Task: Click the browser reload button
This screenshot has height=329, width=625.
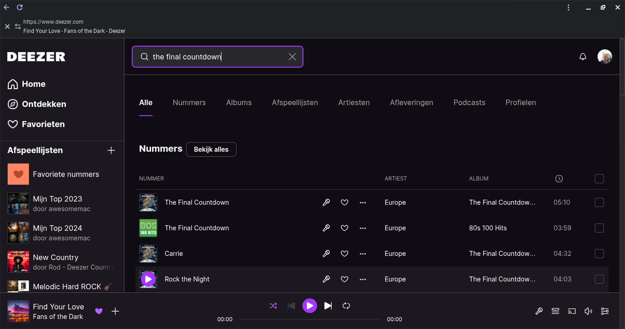Action: tap(20, 7)
